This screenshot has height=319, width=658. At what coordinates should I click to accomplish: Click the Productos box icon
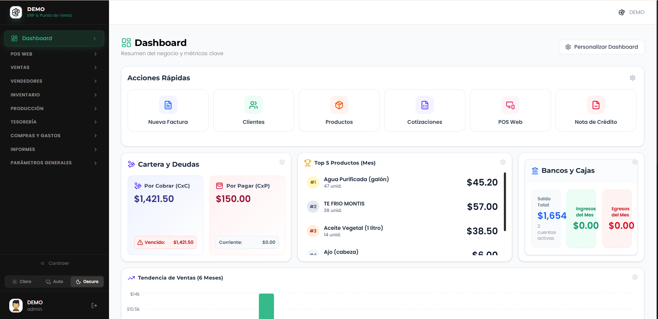point(339,105)
